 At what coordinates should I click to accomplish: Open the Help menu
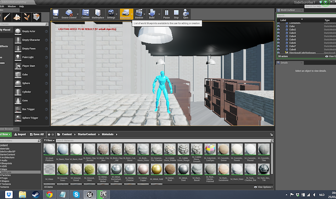(22, 6)
